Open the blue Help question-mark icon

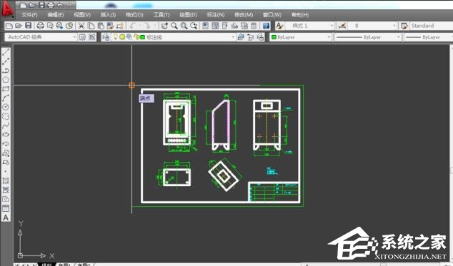coord(266,26)
